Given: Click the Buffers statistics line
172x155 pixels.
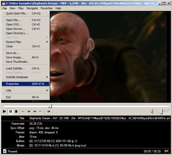Looking at the screenshot, I should [53, 141].
